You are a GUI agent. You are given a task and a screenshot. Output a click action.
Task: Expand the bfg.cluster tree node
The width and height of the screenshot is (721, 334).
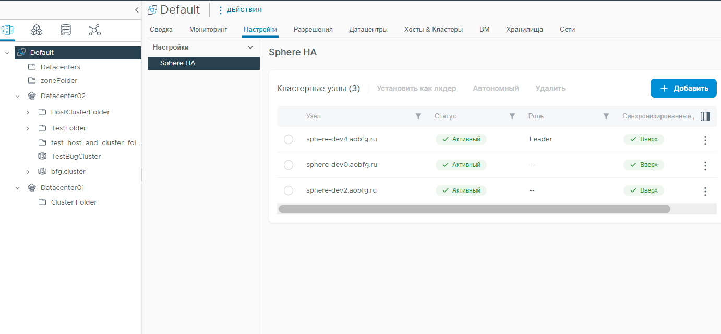click(x=28, y=172)
